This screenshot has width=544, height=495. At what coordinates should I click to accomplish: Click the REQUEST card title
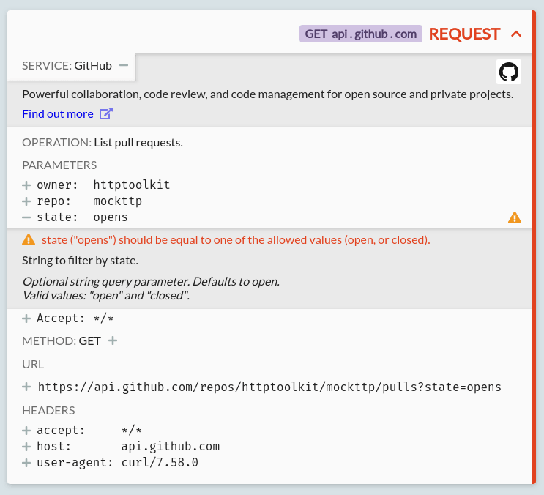[x=464, y=34]
